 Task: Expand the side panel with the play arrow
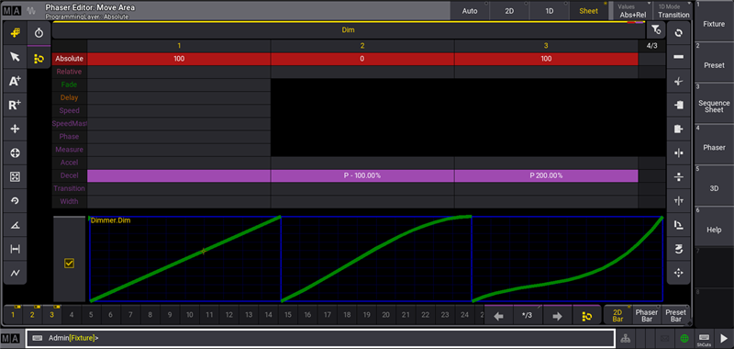(724, 338)
